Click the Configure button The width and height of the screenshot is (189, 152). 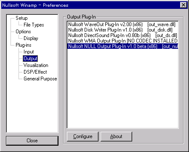(x=83, y=136)
